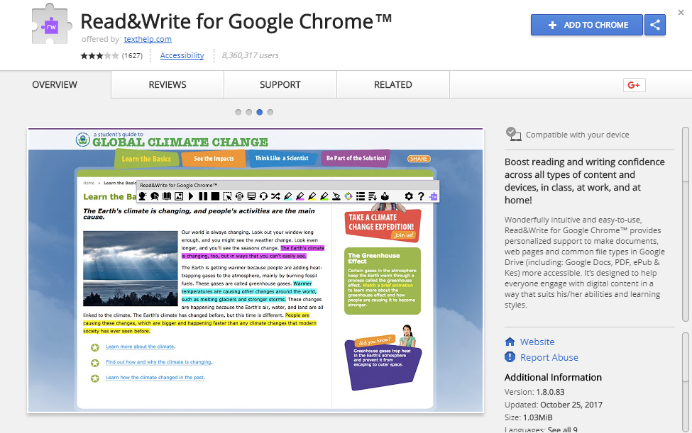This screenshot has width=692, height=433.
Task: Click the hover speech icon in toolbar
Action: (155, 196)
